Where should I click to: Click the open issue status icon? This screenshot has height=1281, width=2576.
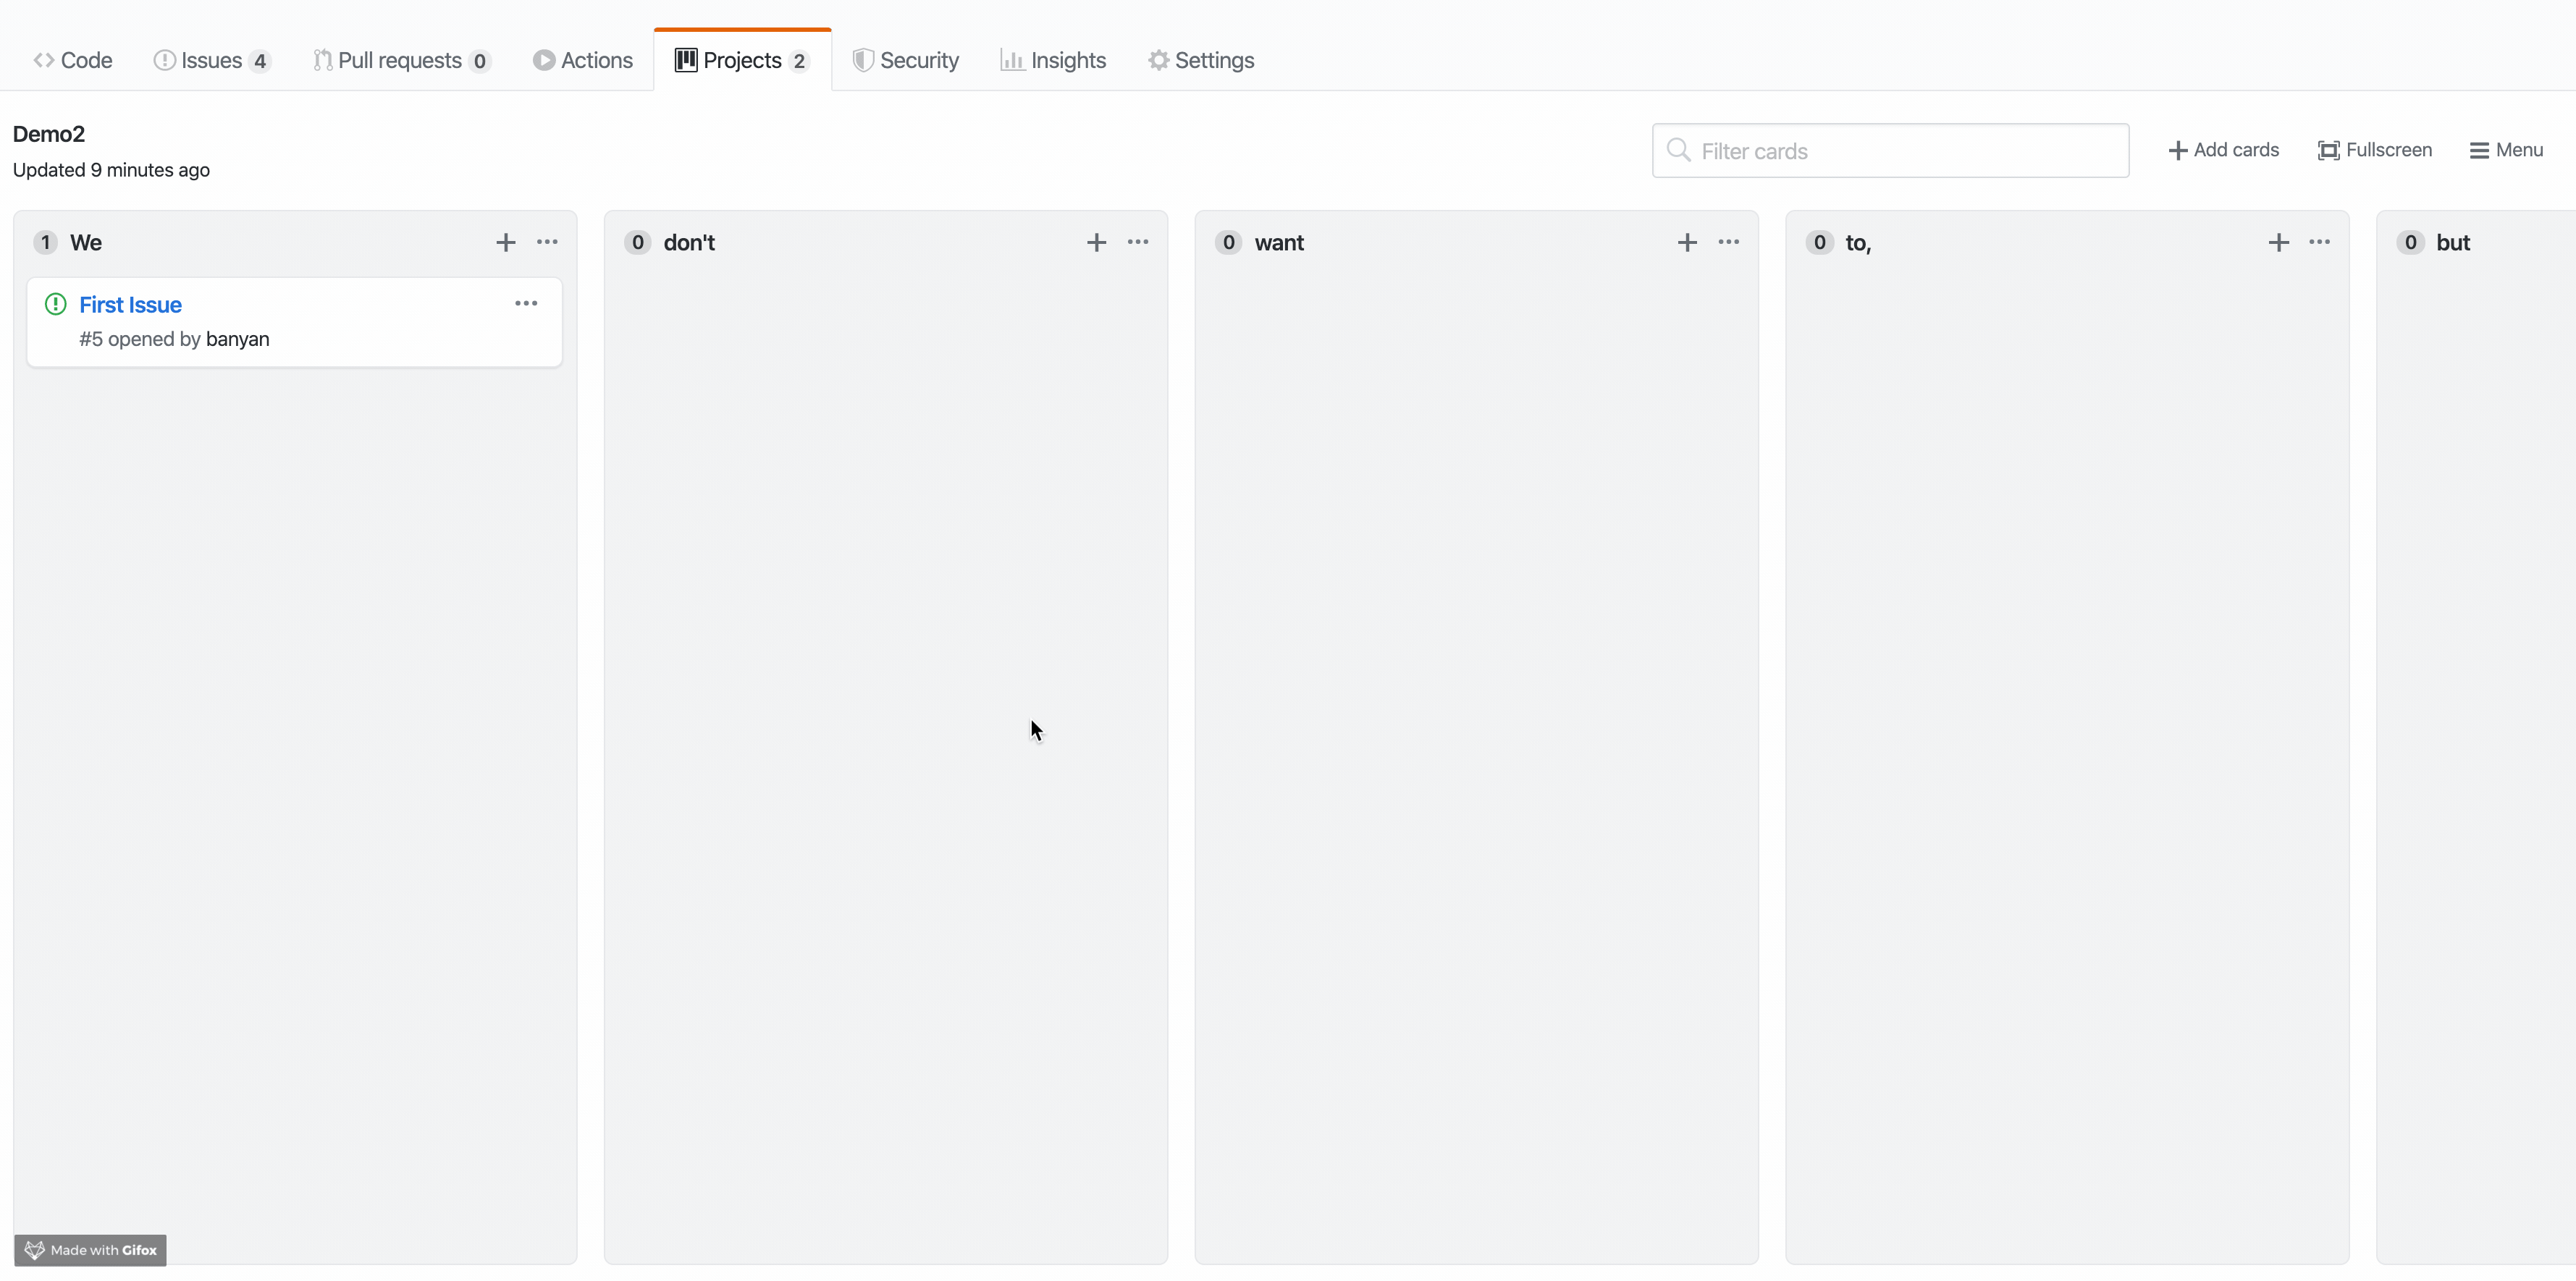[x=56, y=304]
